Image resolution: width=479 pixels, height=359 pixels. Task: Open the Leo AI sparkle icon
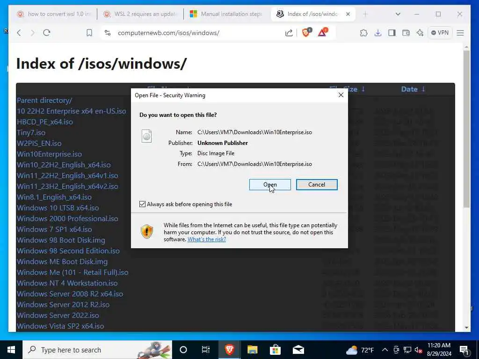click(x=420, y=33)
